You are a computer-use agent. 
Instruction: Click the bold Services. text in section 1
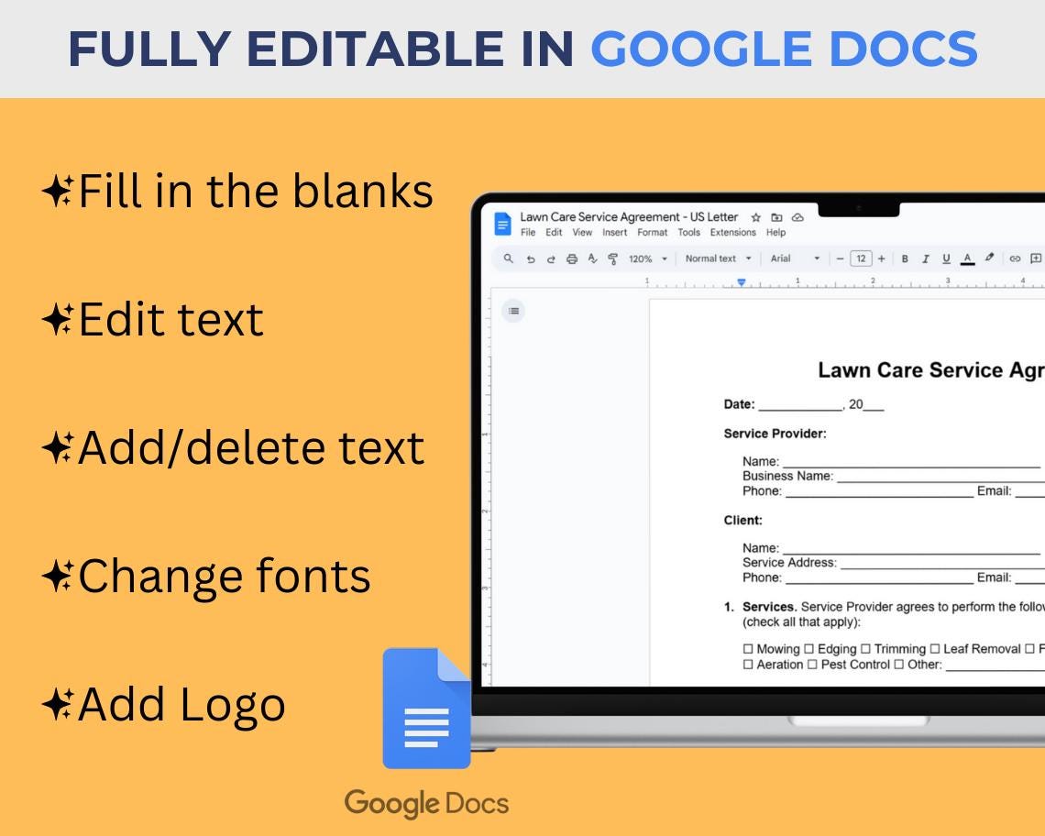point(769,607)
